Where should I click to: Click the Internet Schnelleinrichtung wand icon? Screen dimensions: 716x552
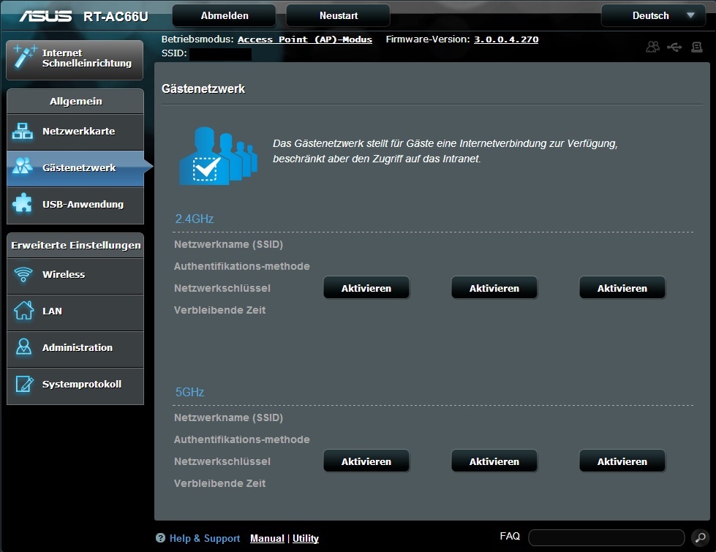click(23, 56)
